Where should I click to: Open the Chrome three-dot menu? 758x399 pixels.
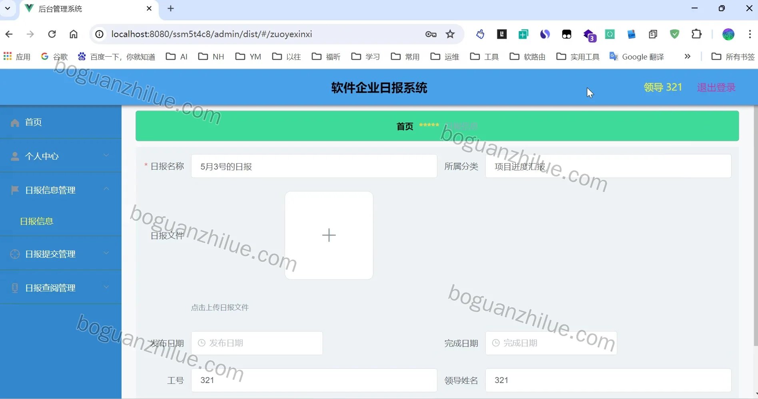[x=750, y=34]
